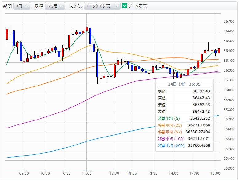
Task: Click the arrow next to 1日
Action: coord(27,6)
